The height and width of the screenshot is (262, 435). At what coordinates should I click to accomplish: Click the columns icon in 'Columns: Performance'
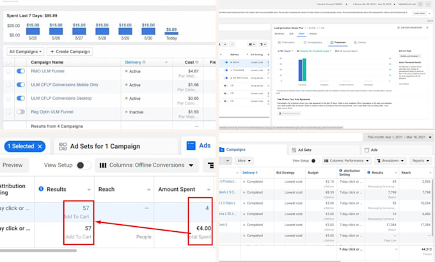(x=326, y=161)
